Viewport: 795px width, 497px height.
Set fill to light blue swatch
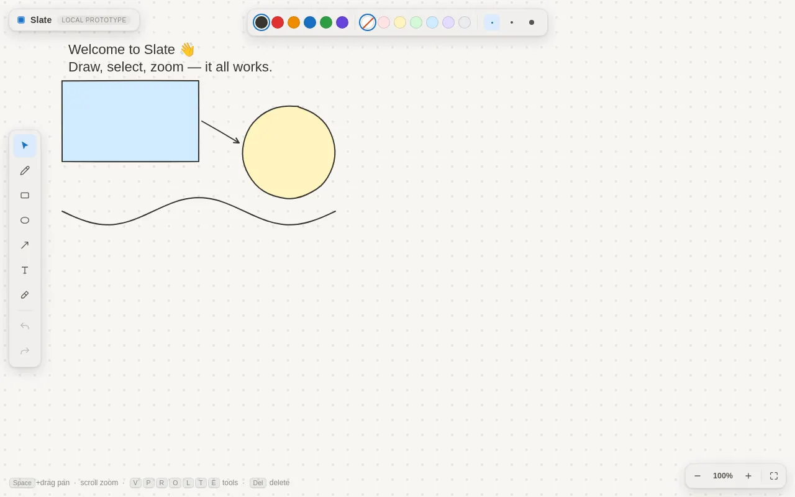tap(432, 22)
